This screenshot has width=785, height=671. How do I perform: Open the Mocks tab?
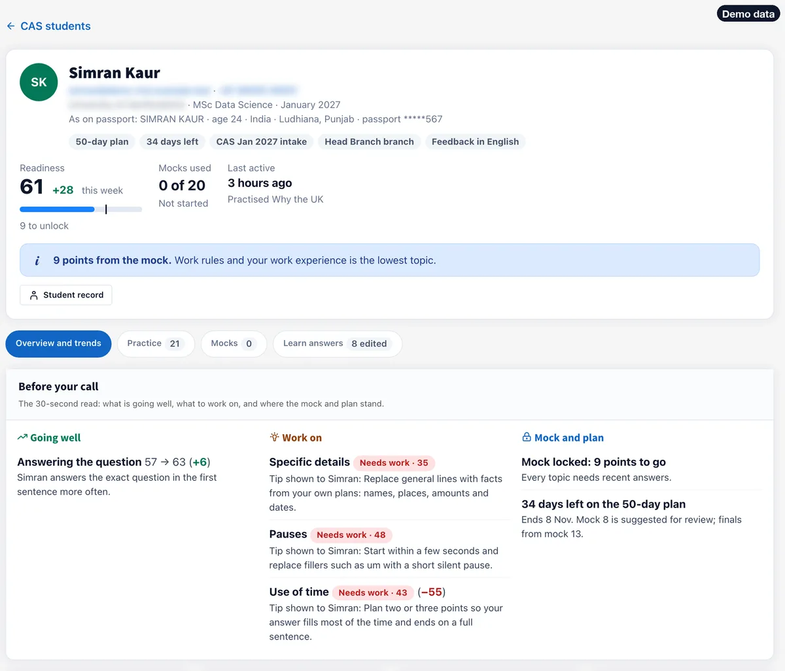click(234, 343)
